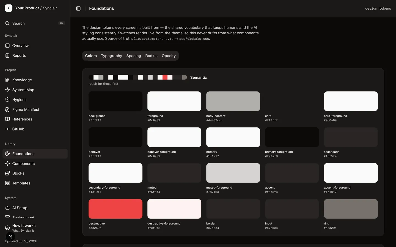Select the card-foreground swatch
Viewport: 396px width, 247px height.
[351, 101]
